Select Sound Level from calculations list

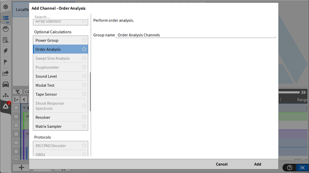[46, 76]
